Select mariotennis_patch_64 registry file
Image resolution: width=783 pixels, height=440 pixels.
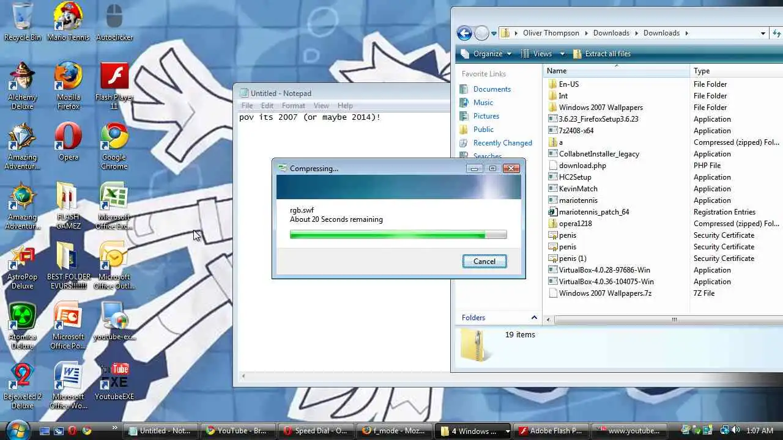664,212
